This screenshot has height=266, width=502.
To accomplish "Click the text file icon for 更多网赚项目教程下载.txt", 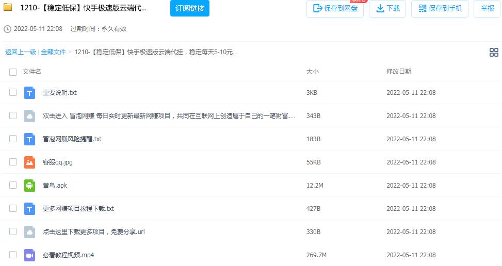I will (30, 209).
